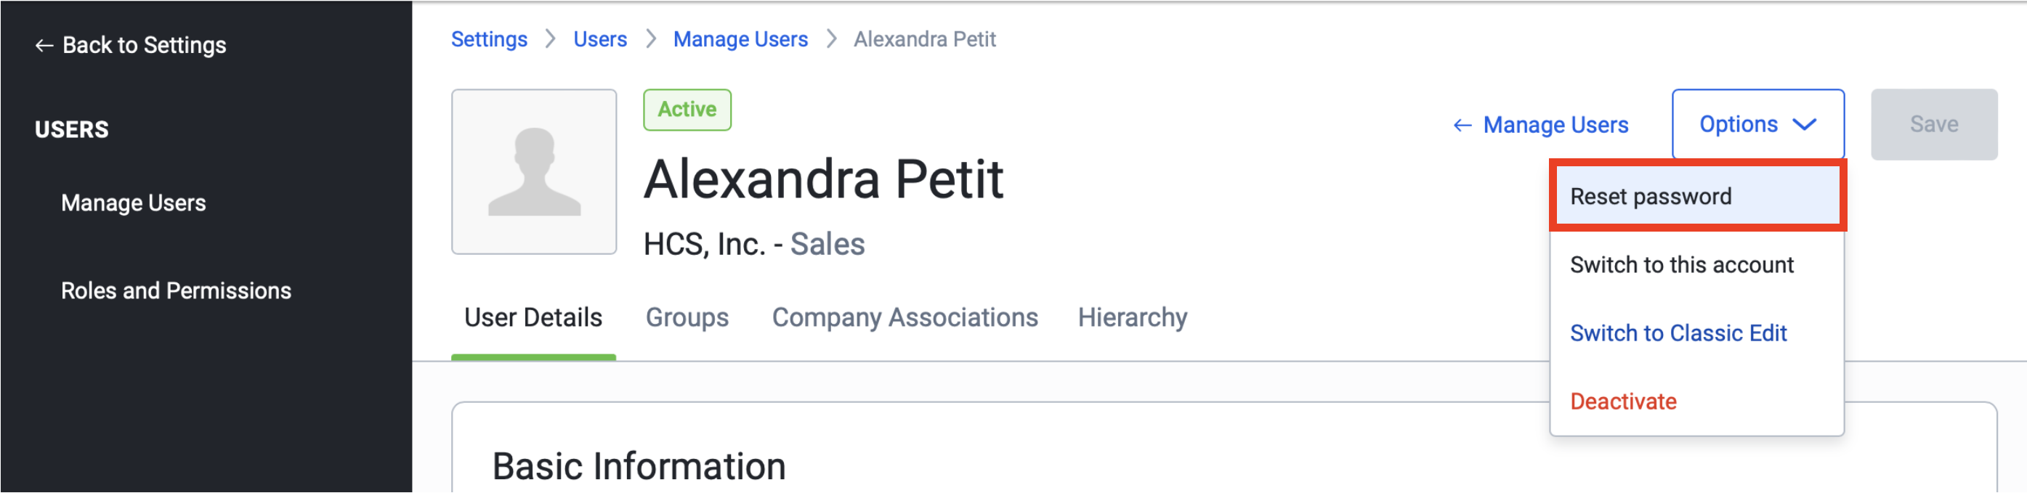Open the Groups tab
This screenshot has height=493, width=2027.
(686, 318)
